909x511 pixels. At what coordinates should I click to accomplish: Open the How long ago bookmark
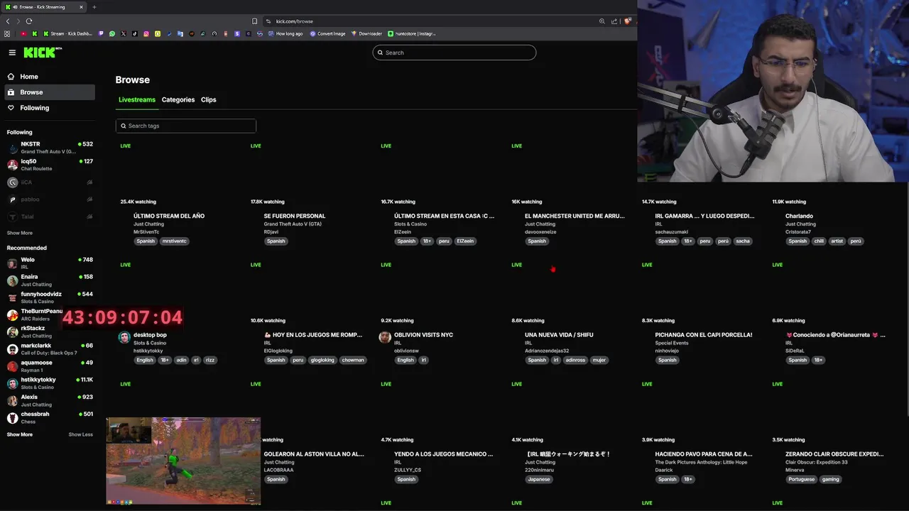(x=285, y=33)
